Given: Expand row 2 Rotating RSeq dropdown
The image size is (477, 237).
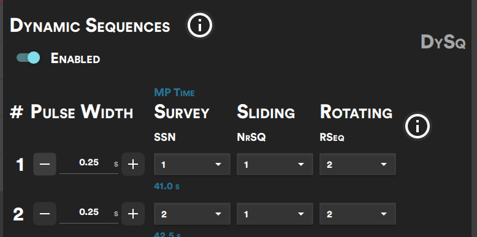Looking at the screenshot, I should (x=357, y=214).
